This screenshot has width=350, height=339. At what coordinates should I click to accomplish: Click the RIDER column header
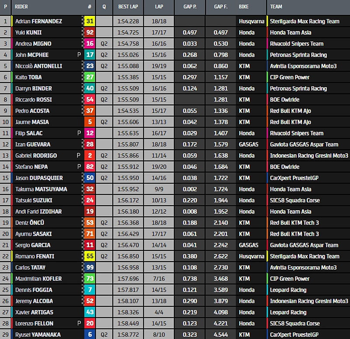click(x=21, y=7)
